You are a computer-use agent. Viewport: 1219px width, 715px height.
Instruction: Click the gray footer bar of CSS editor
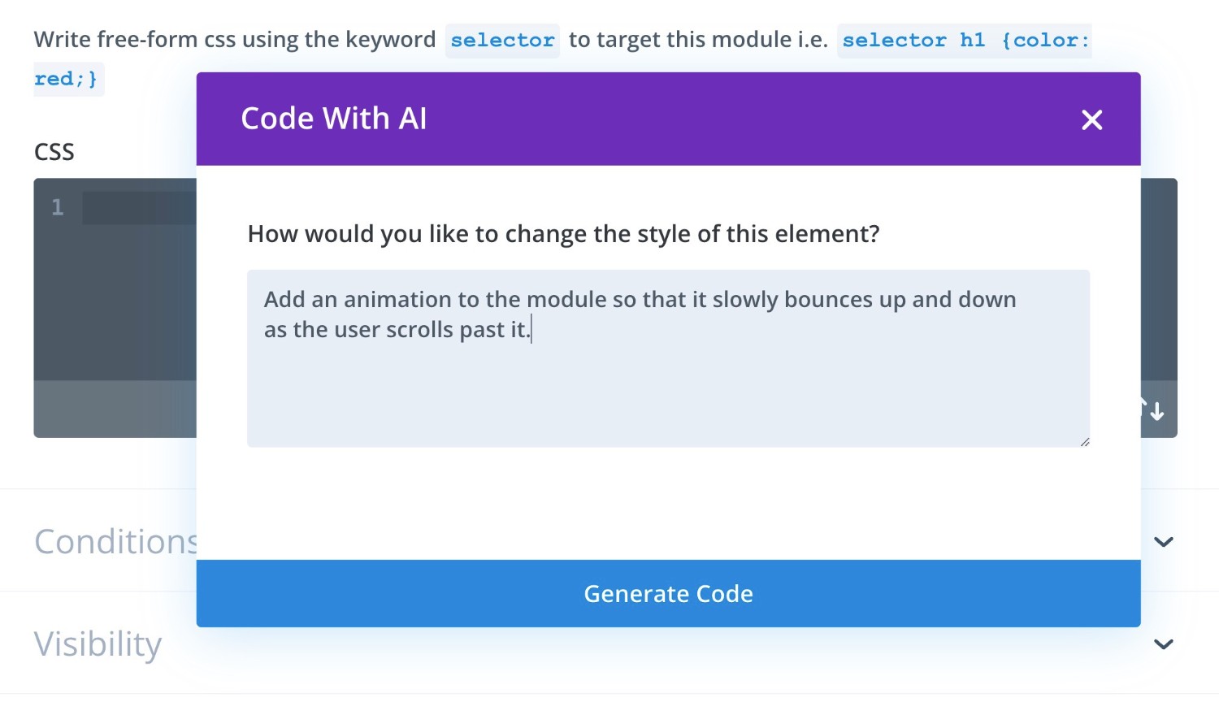(114, 409)
